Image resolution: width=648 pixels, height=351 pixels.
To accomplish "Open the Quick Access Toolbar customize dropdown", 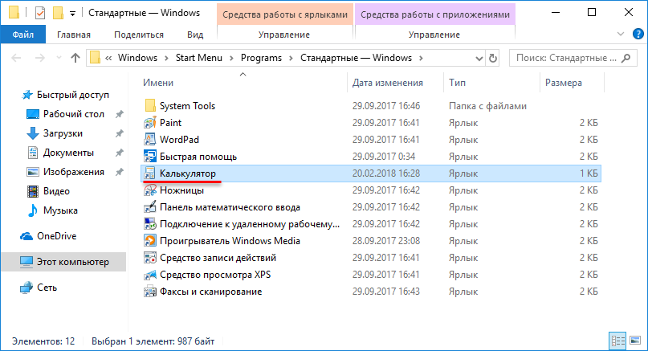I will pos(73,14).
